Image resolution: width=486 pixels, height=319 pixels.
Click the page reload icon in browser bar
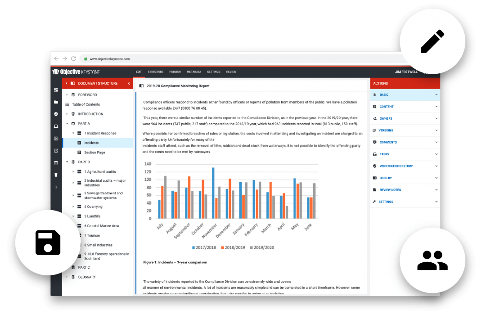click(73, 58)
